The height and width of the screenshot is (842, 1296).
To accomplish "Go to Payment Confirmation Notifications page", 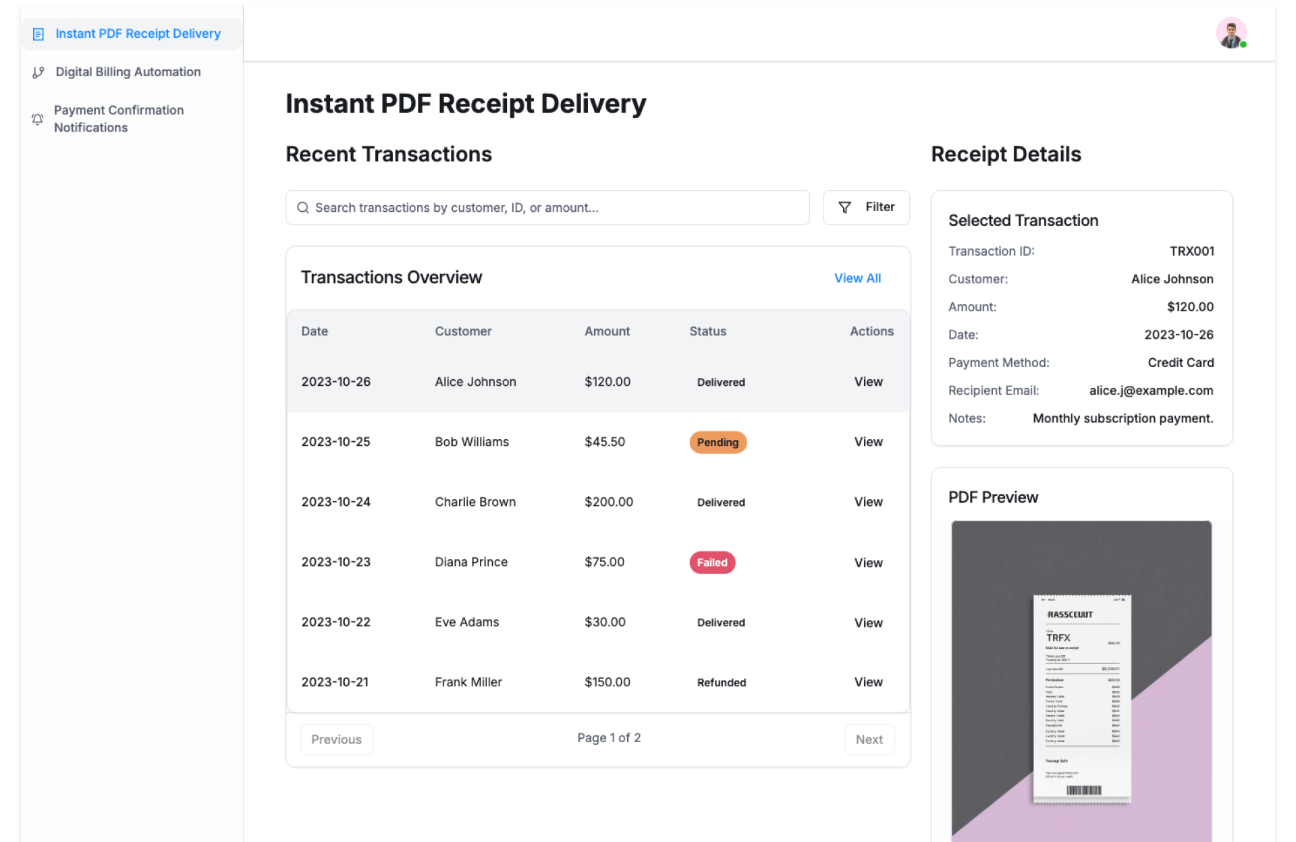I will click(119, 119).
